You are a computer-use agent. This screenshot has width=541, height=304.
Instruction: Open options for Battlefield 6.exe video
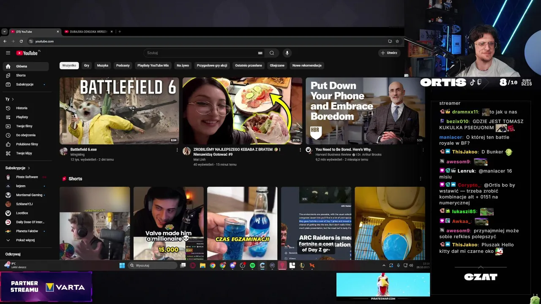click(x=177, y=150)
